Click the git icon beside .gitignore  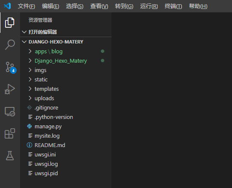coord(29,107)
